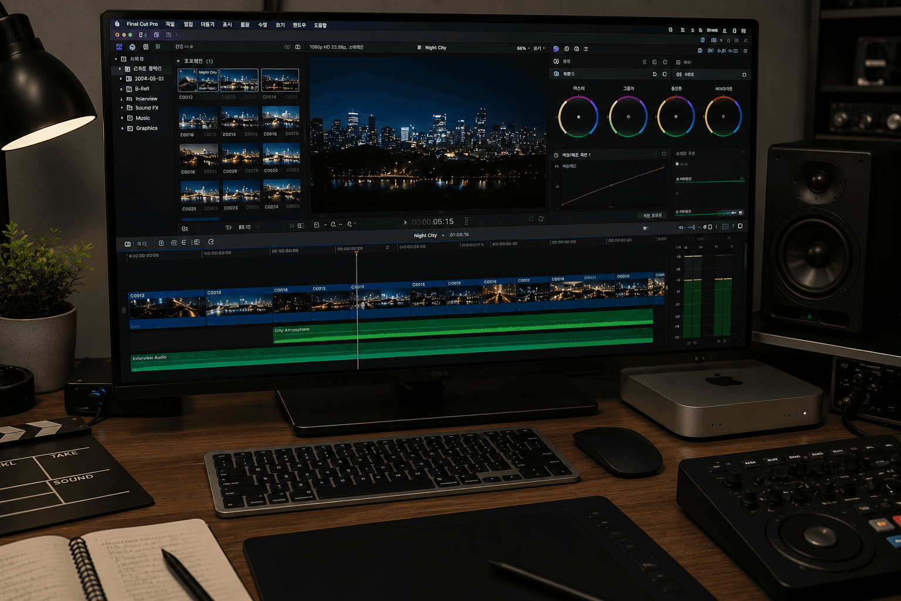The width and height of the screenshot is (901, 601).
Task: Click the timeline playhead marker on the ruler
Action: tap(356, 253)
